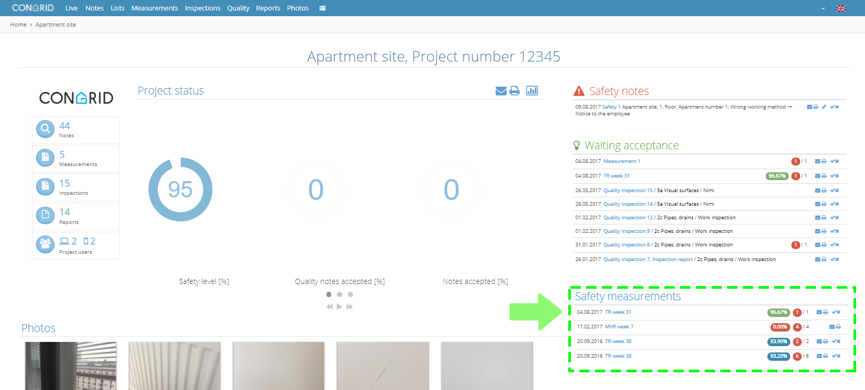Open the 44 Notes magnifier icon
Image resolution: width=865 pixels, height=390 pixels.
45,128
